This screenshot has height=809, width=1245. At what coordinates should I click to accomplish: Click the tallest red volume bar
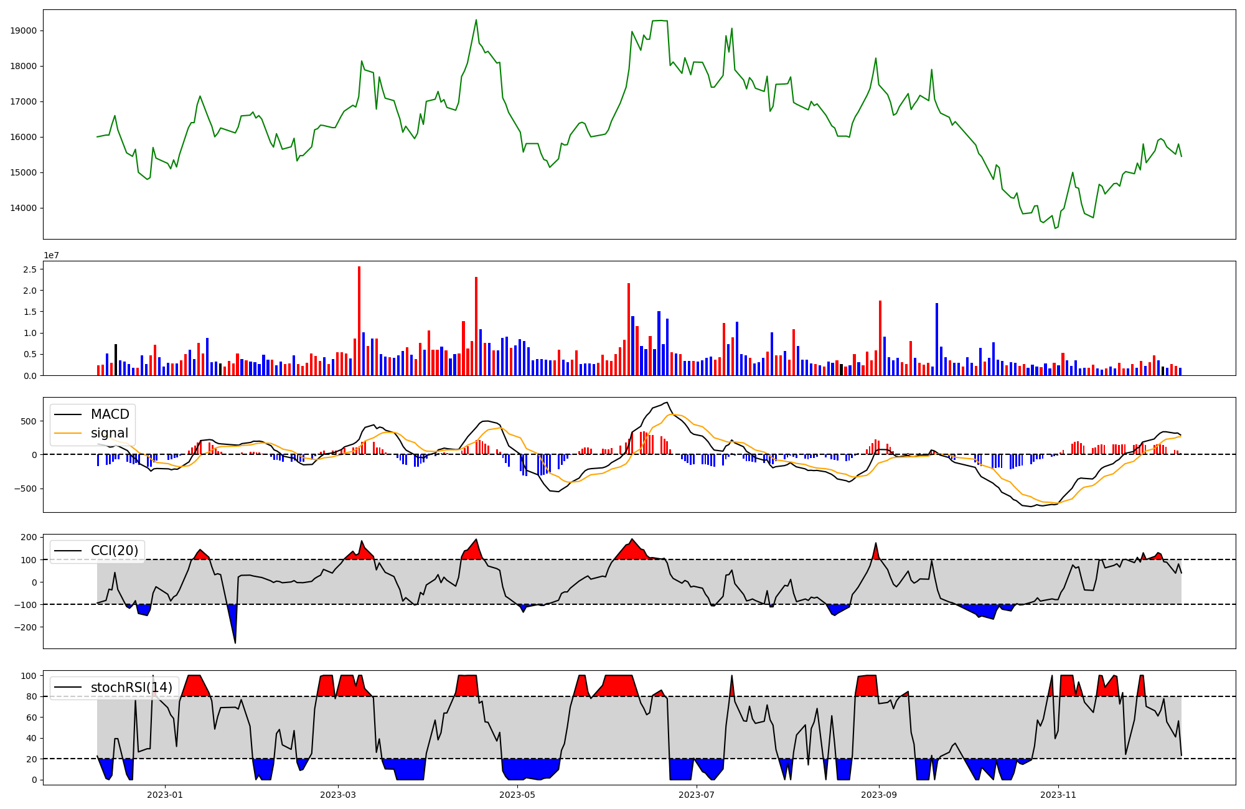click(359, 320)
